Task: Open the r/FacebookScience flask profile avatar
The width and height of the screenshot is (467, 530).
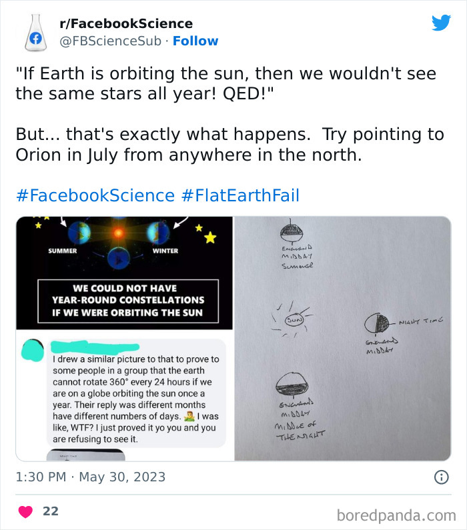Action: point(35,33)
